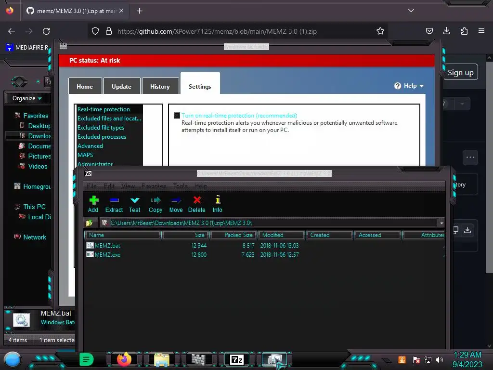
Task: Run Test on the archive in 7-Zip
Action: click(135, 204)
